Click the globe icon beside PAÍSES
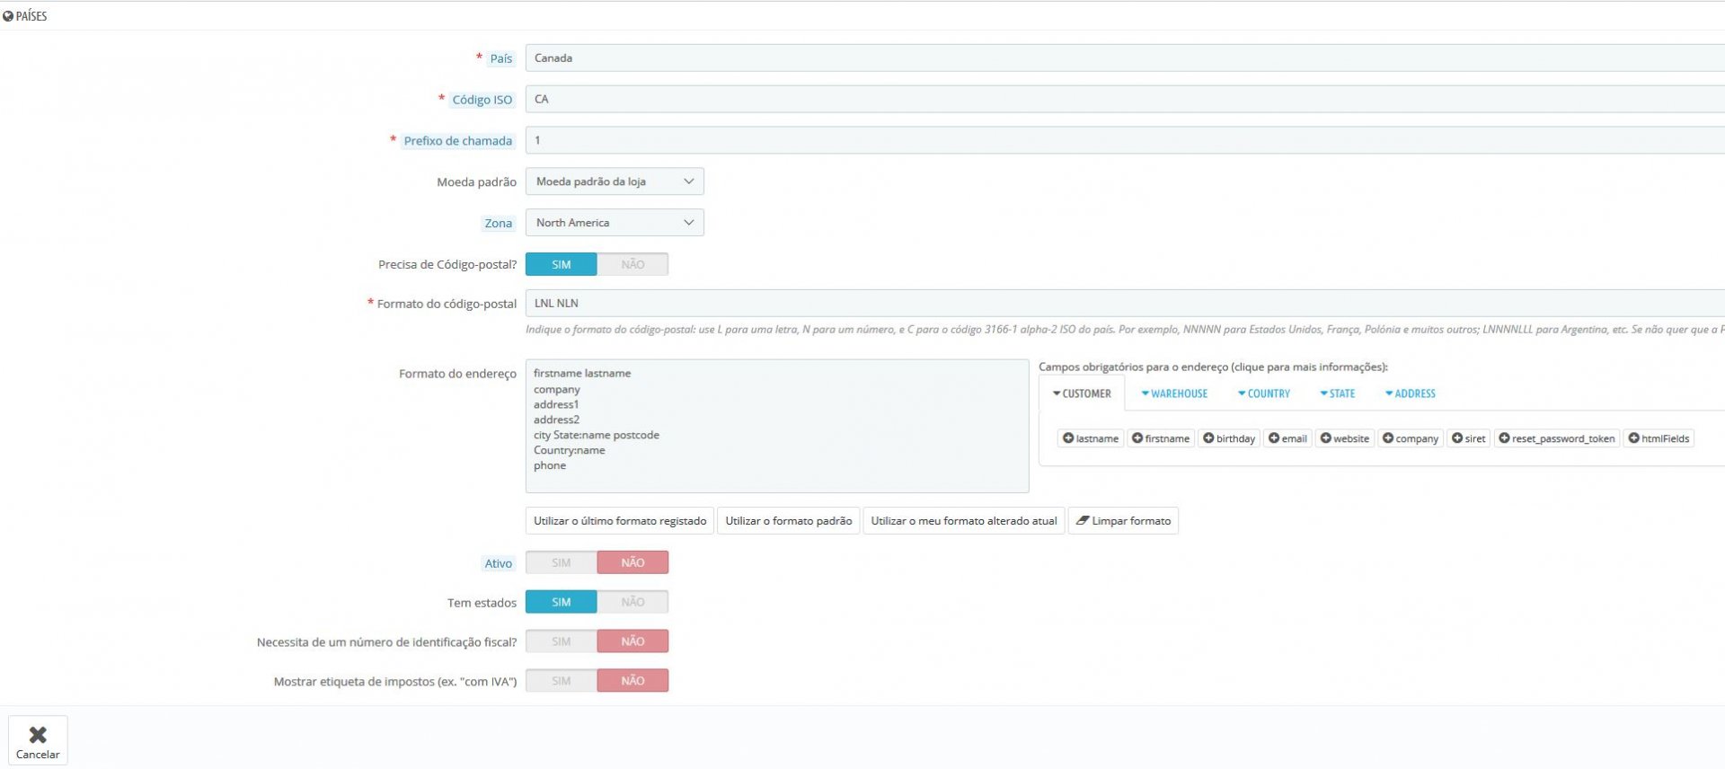This screenshot has width=1725, height=769. pos(8,16)
